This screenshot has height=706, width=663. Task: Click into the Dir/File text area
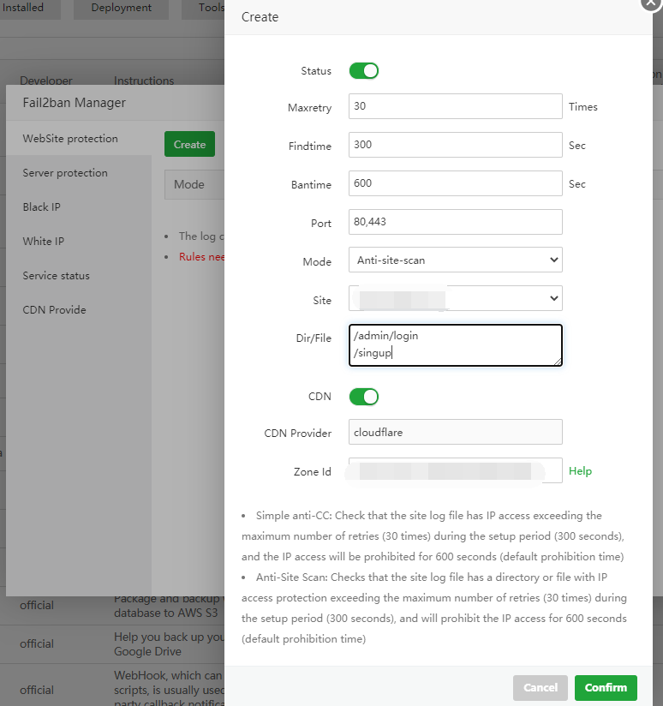click(455, 344)
